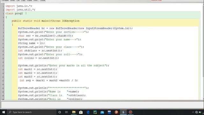Screen dimensions: 204x115
Task: Click the Compile button in editor toolbar
Action: tap(5, 1)
